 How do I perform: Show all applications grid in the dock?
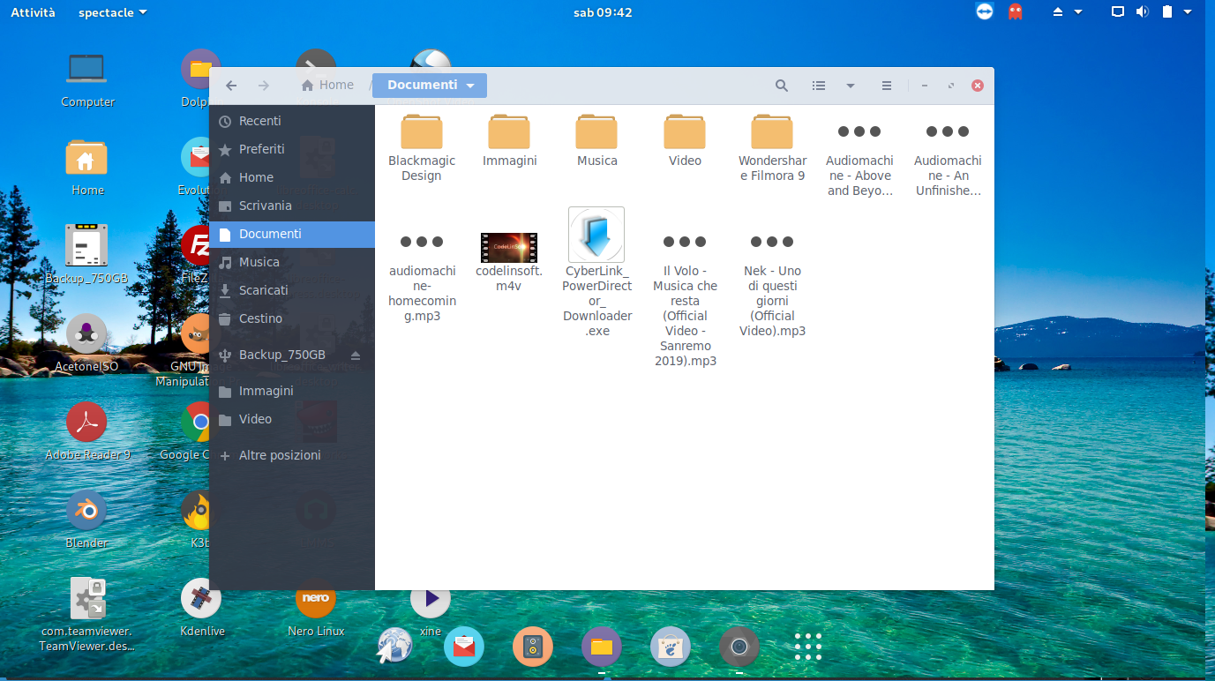808,647
